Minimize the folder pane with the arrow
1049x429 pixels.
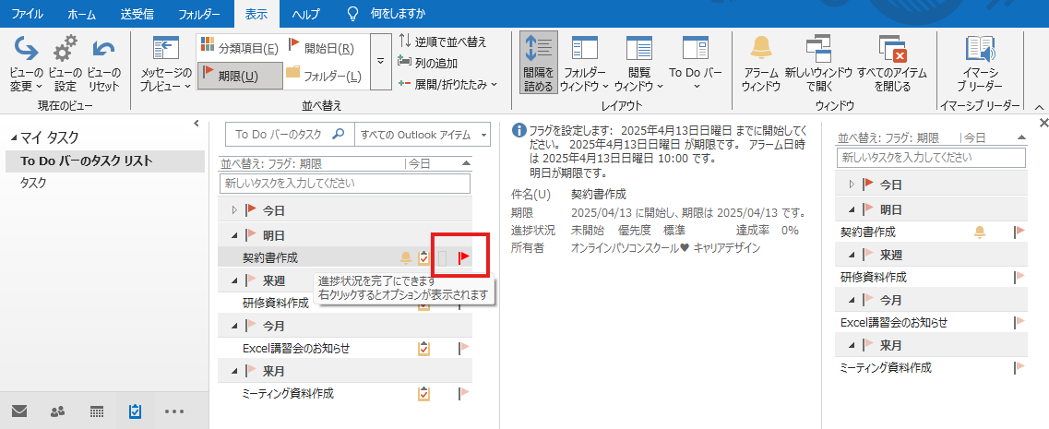pyautogui.click(x=197, y=123)
